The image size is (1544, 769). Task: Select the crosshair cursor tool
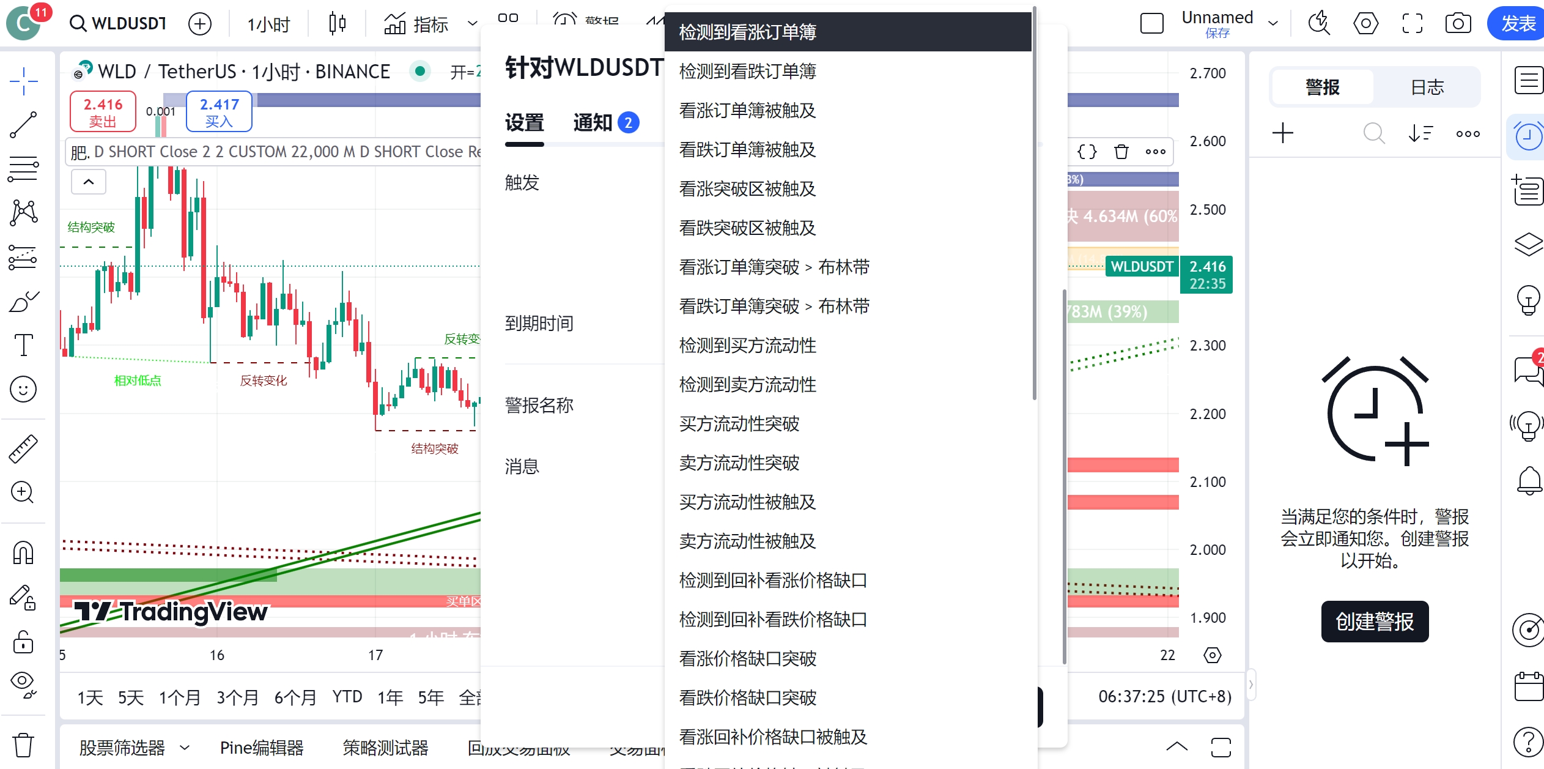24,81
